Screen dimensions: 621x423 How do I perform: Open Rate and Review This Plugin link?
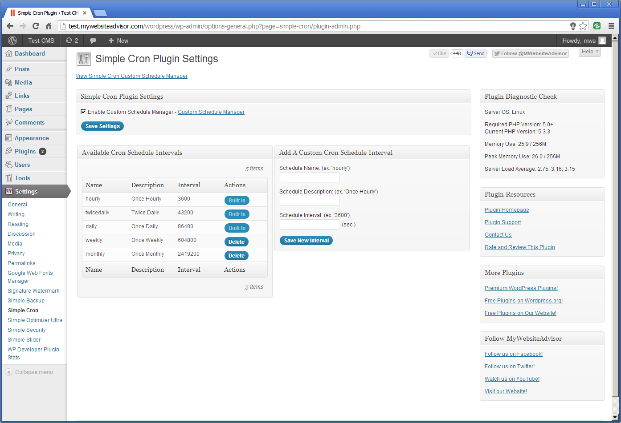point(520,247)
